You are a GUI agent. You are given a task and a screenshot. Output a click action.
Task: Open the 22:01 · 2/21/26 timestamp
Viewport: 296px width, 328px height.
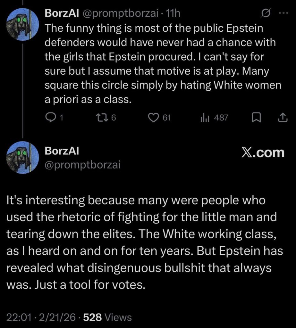point(41,317)
